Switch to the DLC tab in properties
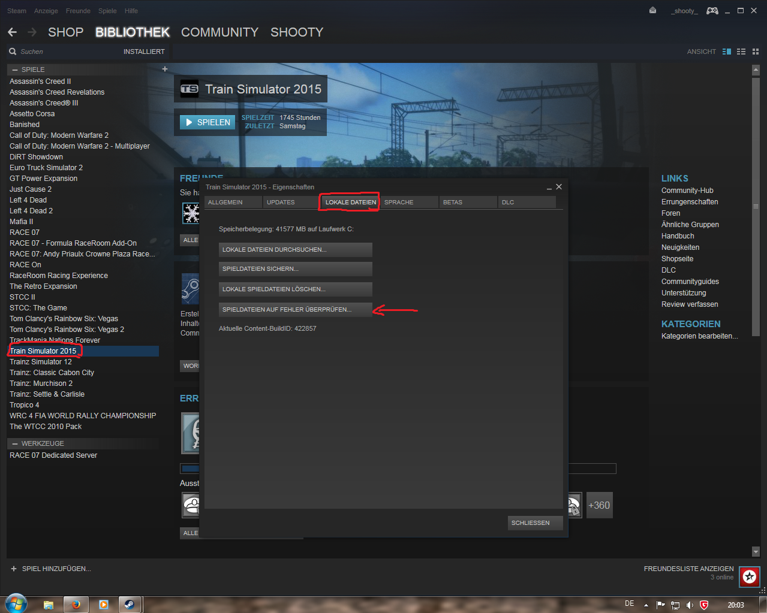The image size is (767, 613). tap(527, 203)
